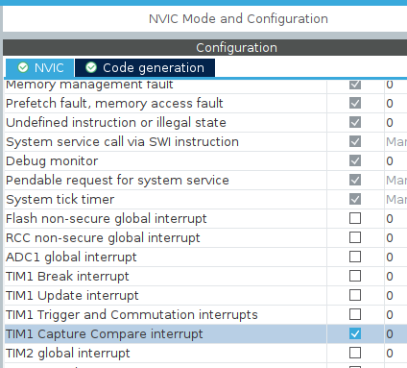Click priority value of Undefined instruction row
The height and width of the screenshot is (368, 407).
390,123
